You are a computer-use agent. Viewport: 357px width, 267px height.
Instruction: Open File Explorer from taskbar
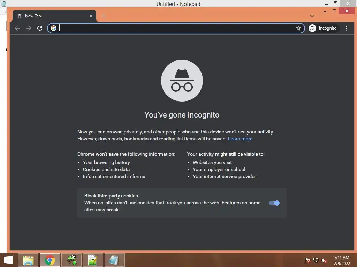click(28, 260)
